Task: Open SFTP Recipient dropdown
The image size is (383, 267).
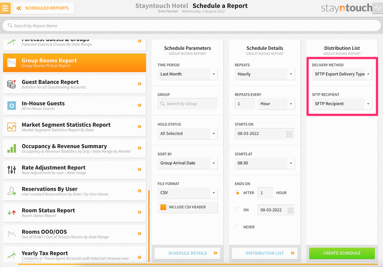Action: (x=342, y=104)
